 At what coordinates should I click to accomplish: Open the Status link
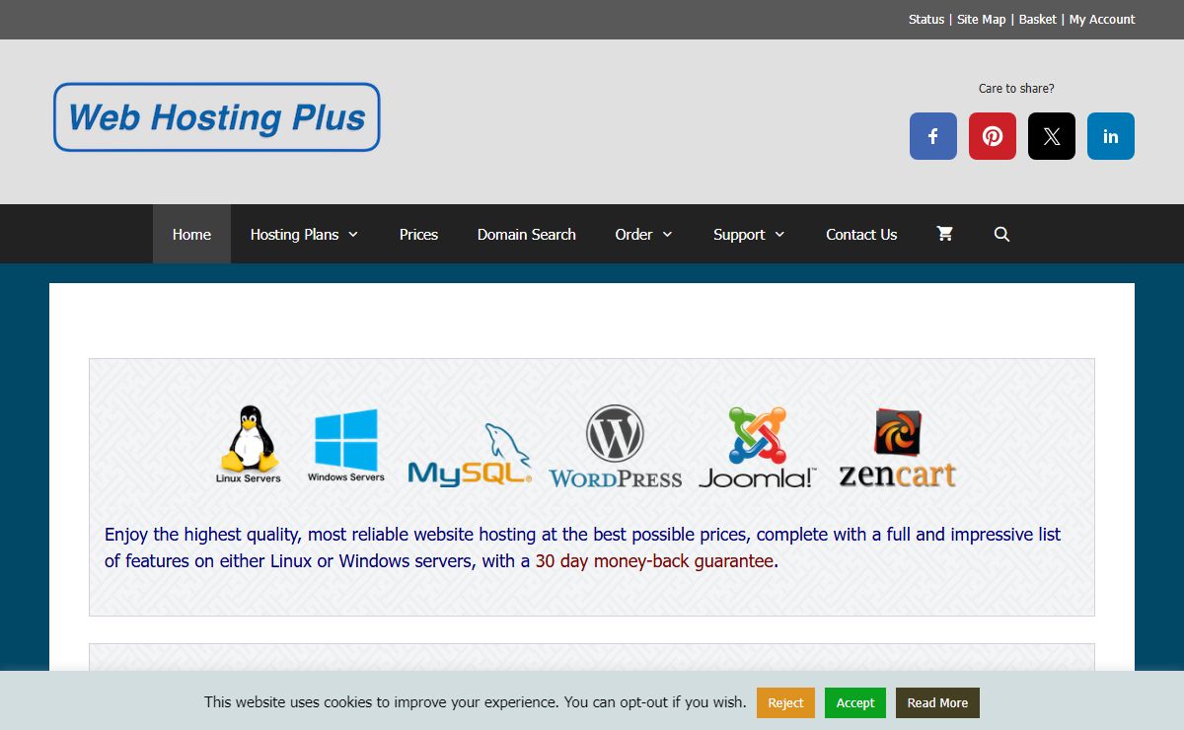pos(926,20)
